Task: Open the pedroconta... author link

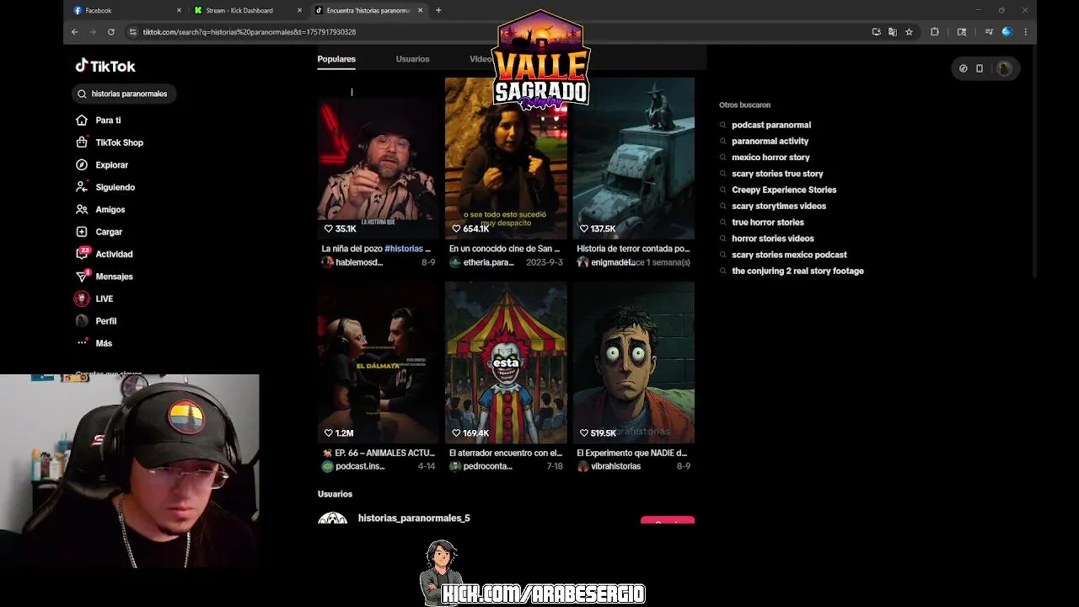Action: [x=487, y=466]
